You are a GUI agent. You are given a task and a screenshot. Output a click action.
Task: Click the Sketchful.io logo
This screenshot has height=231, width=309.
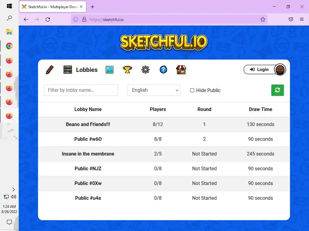coord(164,42)
